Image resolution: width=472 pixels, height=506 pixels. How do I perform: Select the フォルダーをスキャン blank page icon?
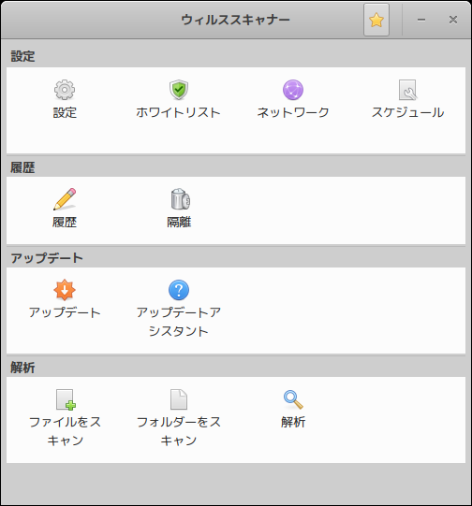(179, 399)
